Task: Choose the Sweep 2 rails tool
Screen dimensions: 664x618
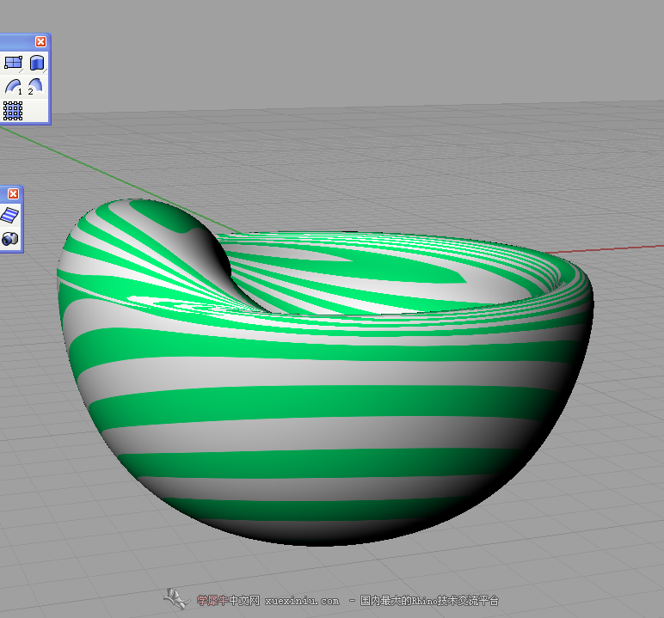Action: [36, 87]
